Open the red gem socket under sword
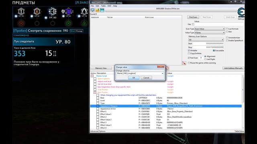Viewport: 257px width, 144px height. coord(21,23)
